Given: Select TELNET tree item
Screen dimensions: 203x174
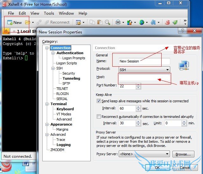Looking at the screenshot, I should [x=62, y=89].
